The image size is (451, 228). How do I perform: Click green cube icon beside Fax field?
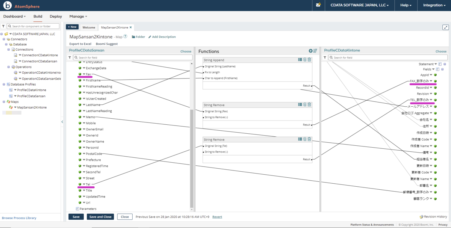[80, 74]
